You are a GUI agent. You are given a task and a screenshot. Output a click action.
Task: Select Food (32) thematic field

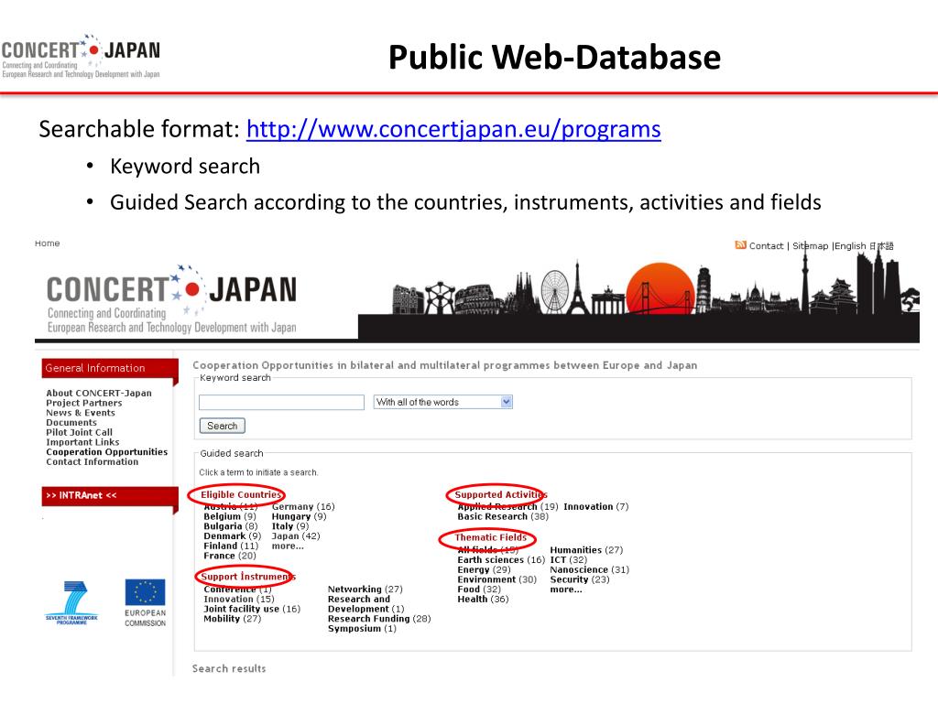coord(479,589)
